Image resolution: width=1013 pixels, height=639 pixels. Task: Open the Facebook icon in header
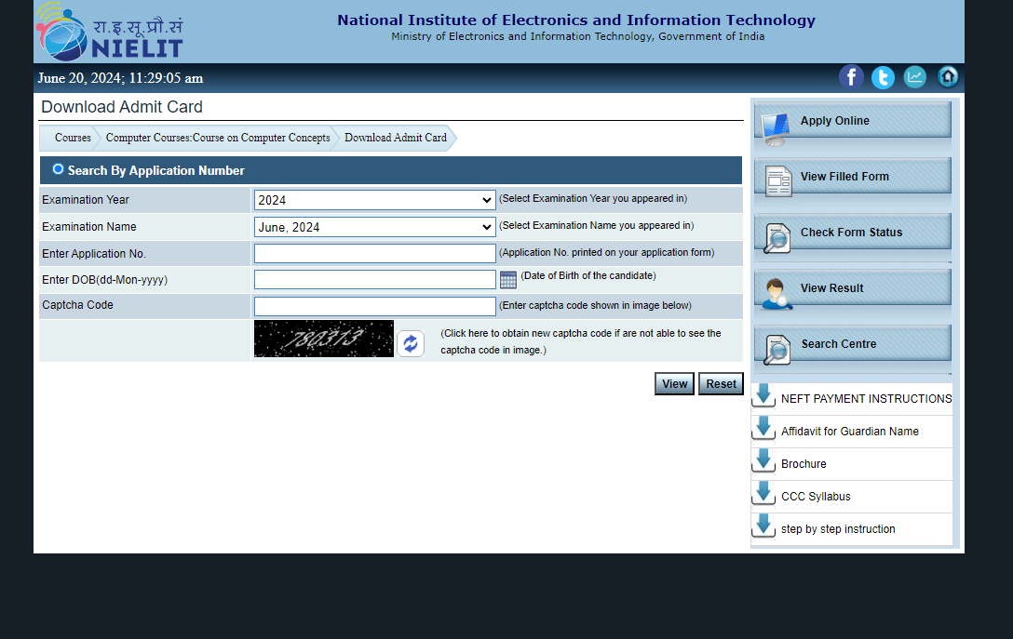851,77
